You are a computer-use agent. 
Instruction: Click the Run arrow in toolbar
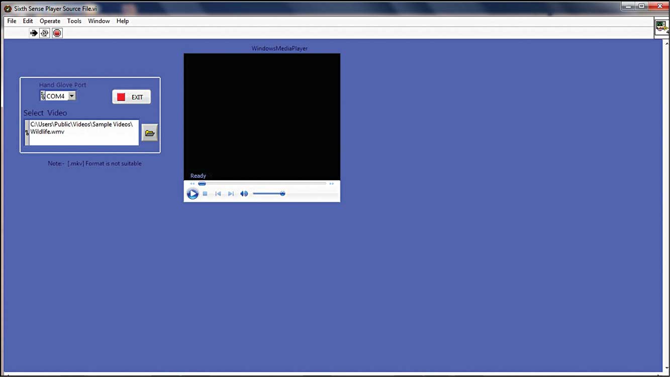(x=34, y=33)
